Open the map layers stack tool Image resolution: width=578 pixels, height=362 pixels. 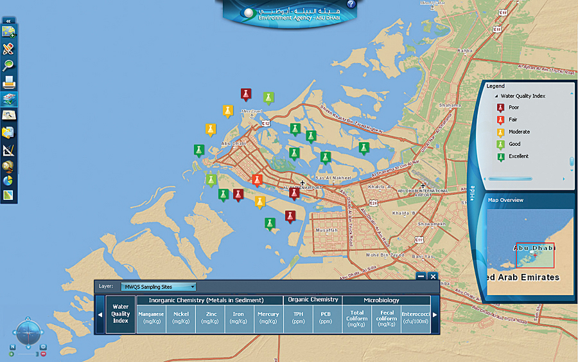tap(9, 99)
